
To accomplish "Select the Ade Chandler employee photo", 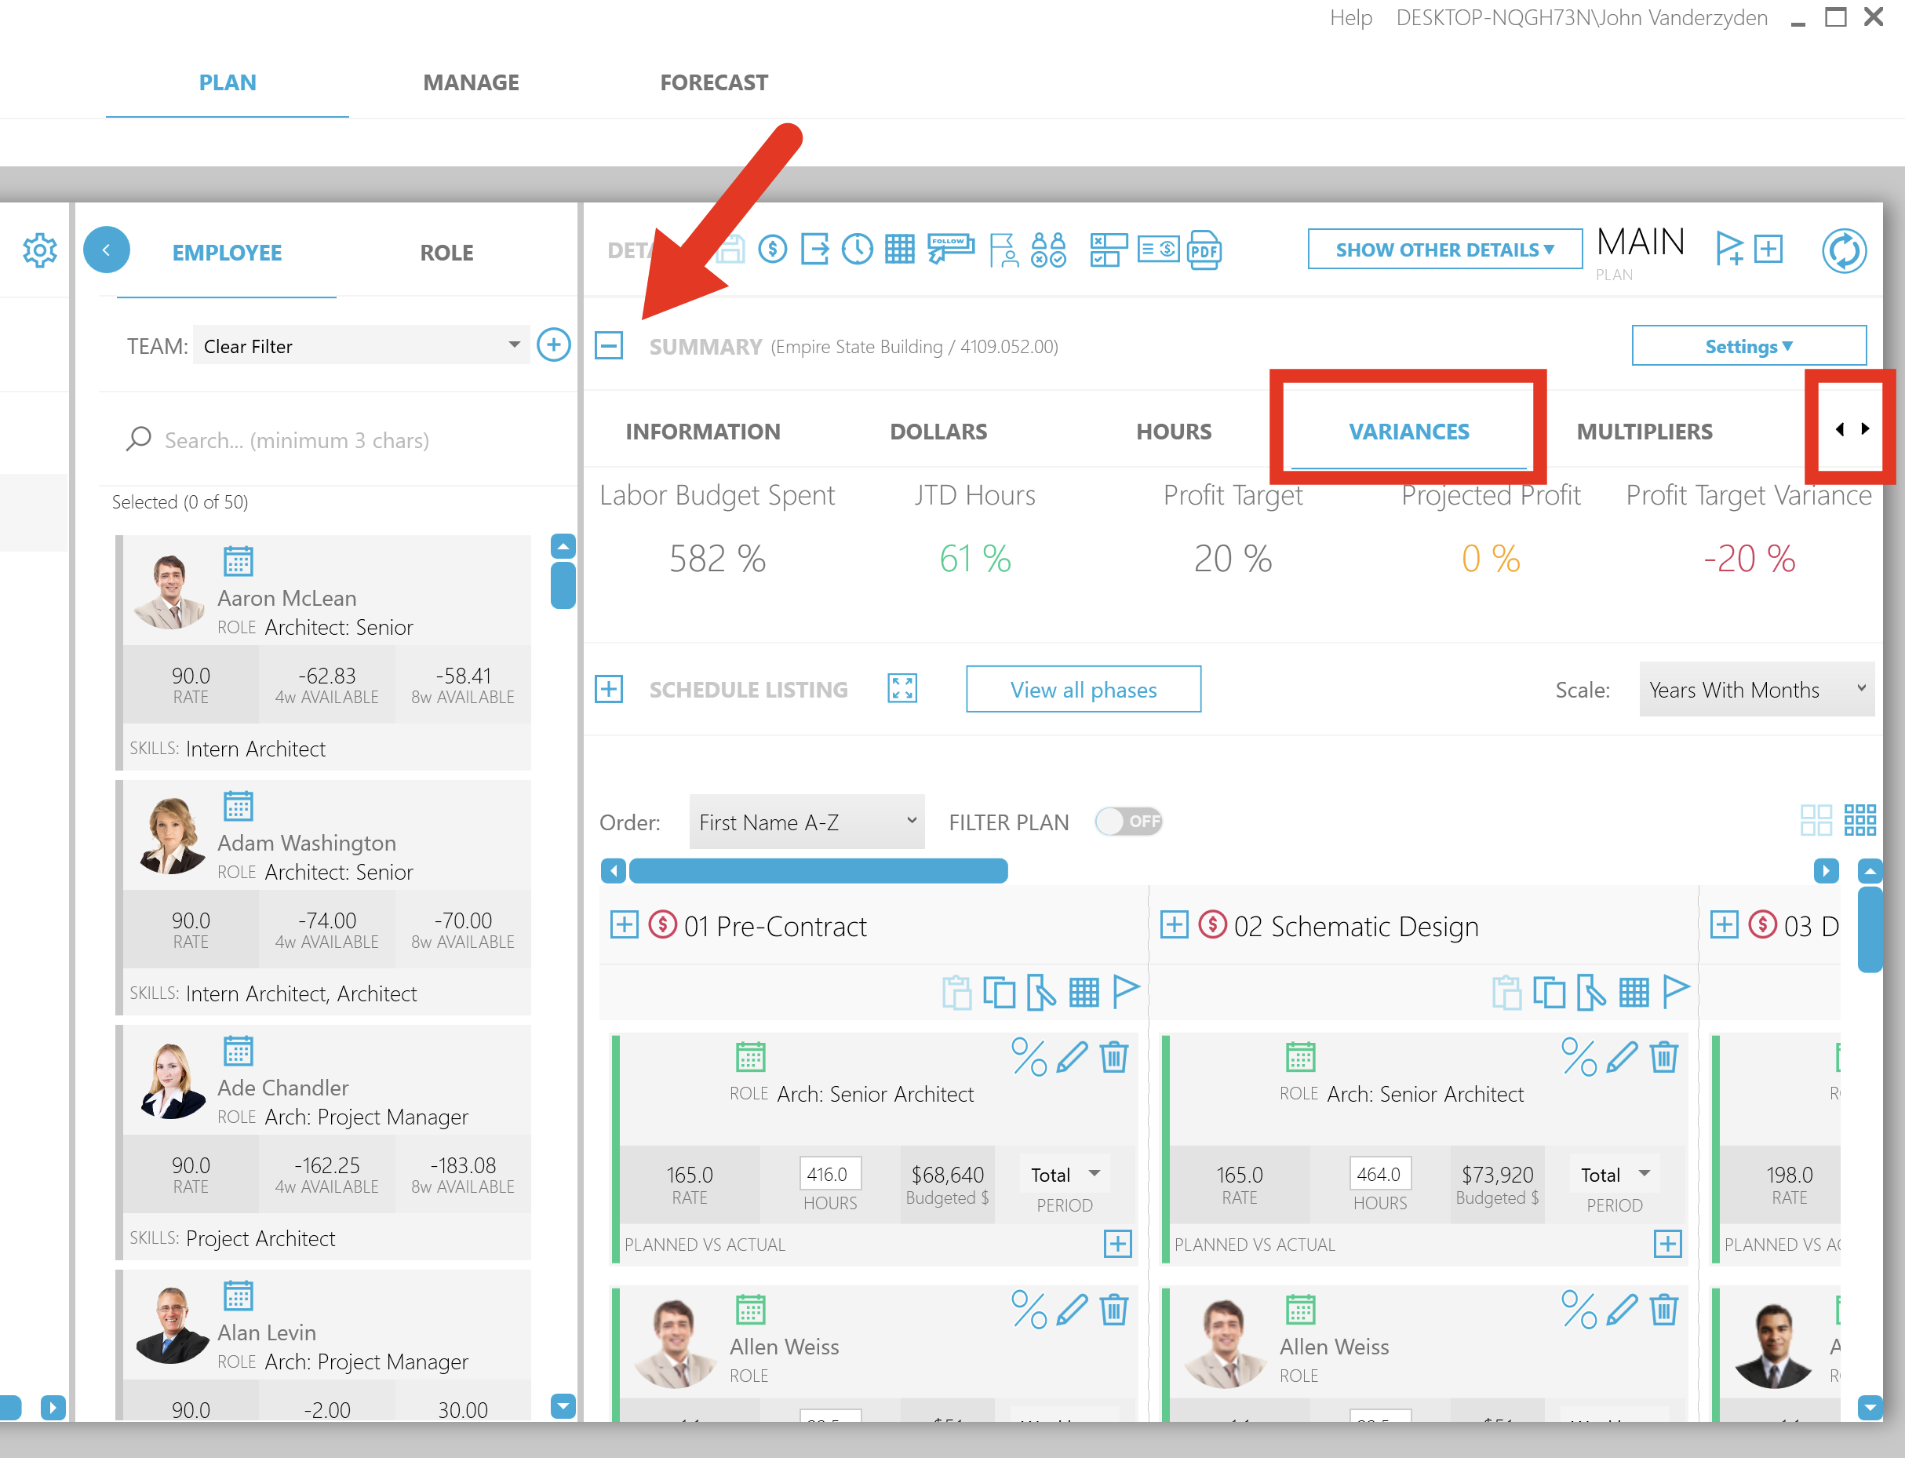I will (171, 1080).
